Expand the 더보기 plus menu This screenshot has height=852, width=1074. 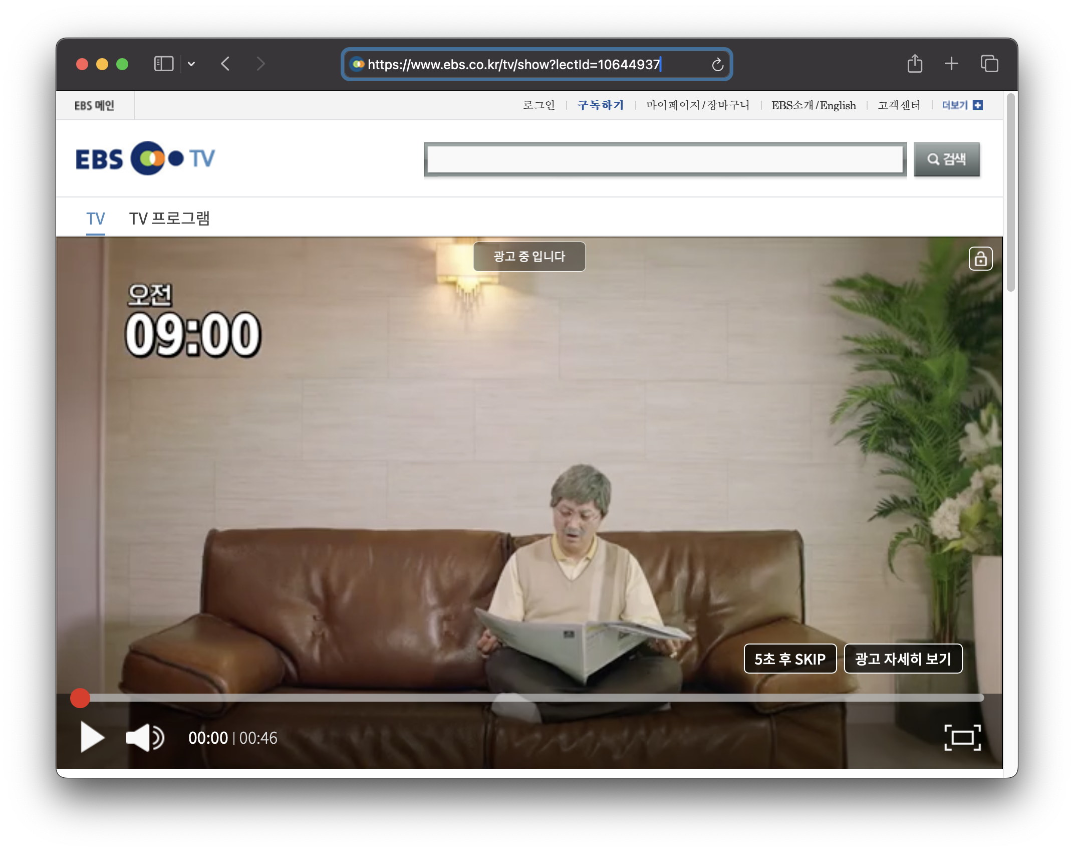[x=978, y=105]
